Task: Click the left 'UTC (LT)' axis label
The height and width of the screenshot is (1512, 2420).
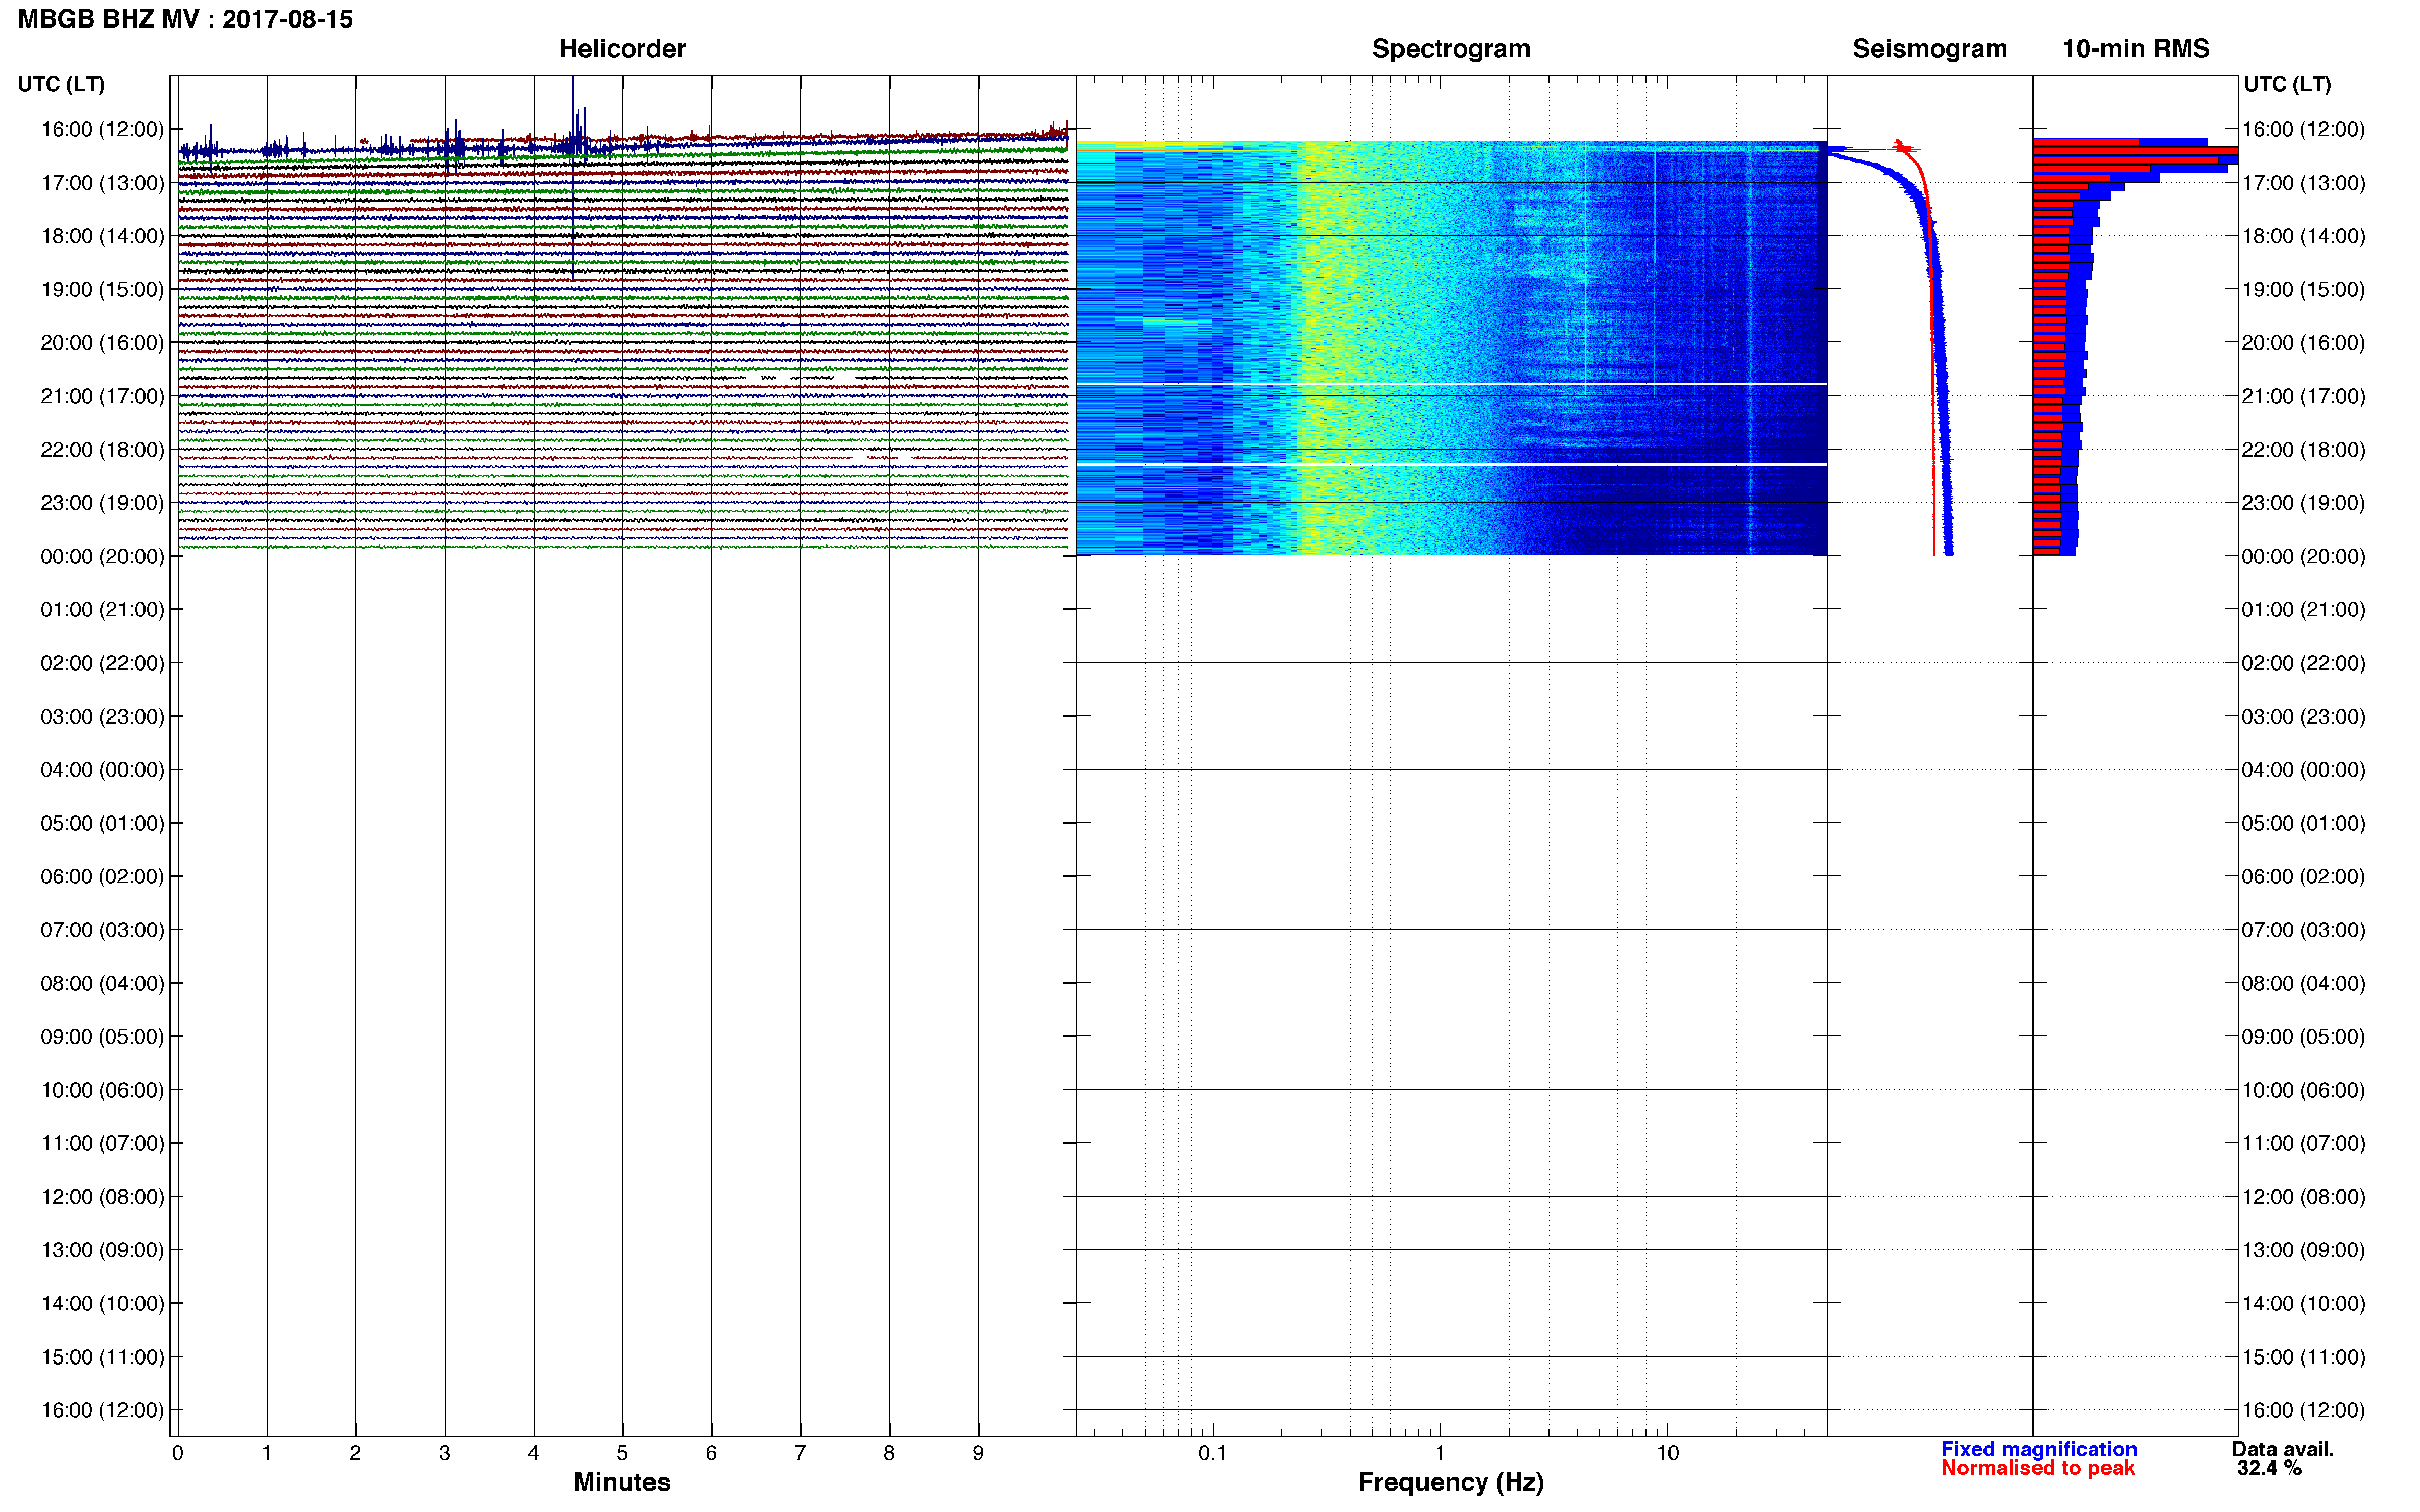Action: pos(61,84)
